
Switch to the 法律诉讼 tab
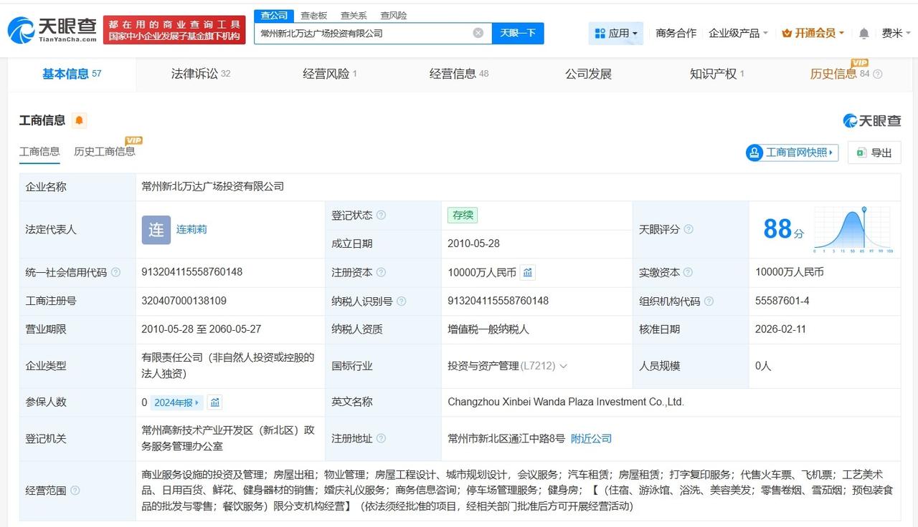click(200, 74)
